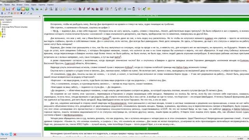Click the blue hourglass icon at panel bottom
Image resolution: width=249 pixels, height=140 pixels.
pyautogui.click(x=11, y=135)
